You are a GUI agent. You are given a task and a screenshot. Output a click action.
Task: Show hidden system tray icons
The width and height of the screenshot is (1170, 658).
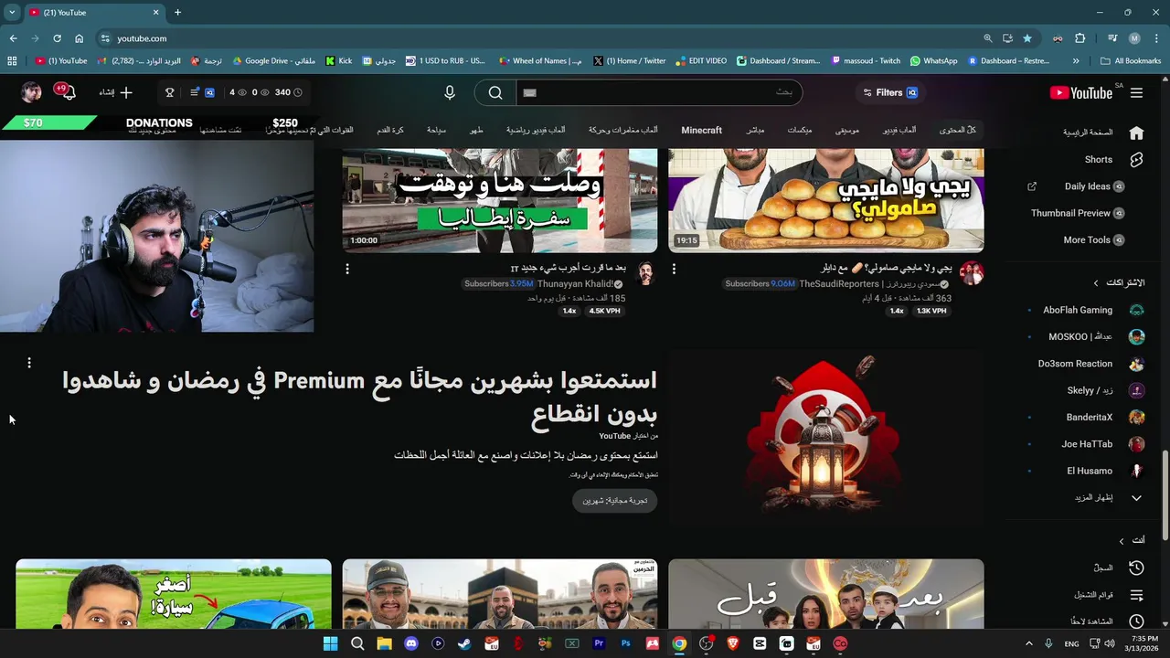[x=1028, y=643]
